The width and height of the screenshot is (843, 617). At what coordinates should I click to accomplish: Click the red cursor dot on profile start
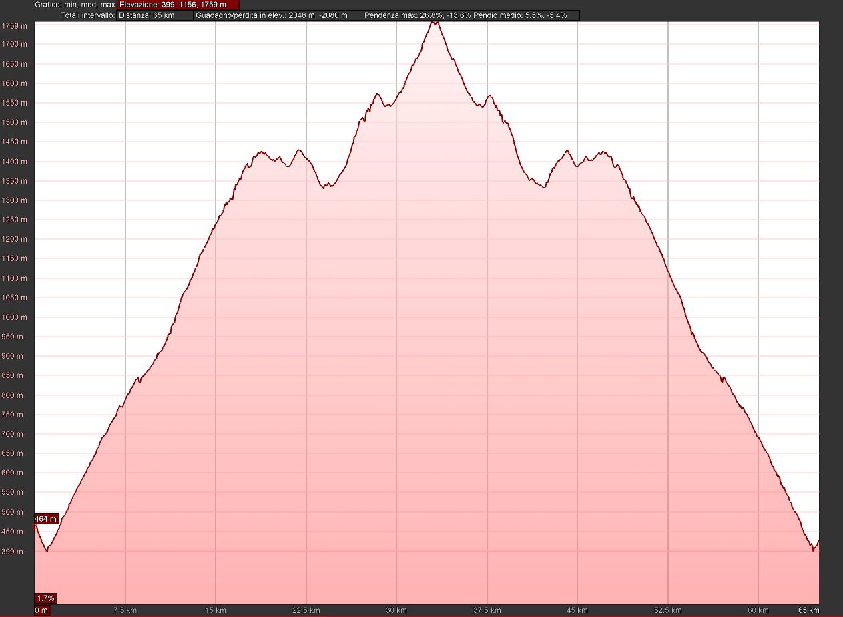click(35, 526)
